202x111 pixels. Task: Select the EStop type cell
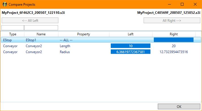[x=7, y=40]
